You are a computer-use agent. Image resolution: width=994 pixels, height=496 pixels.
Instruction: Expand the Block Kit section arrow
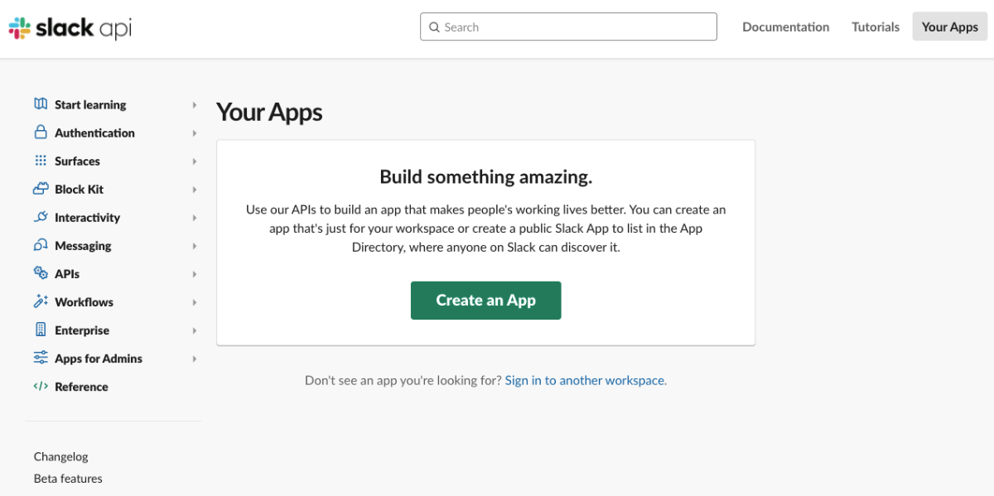195,190
